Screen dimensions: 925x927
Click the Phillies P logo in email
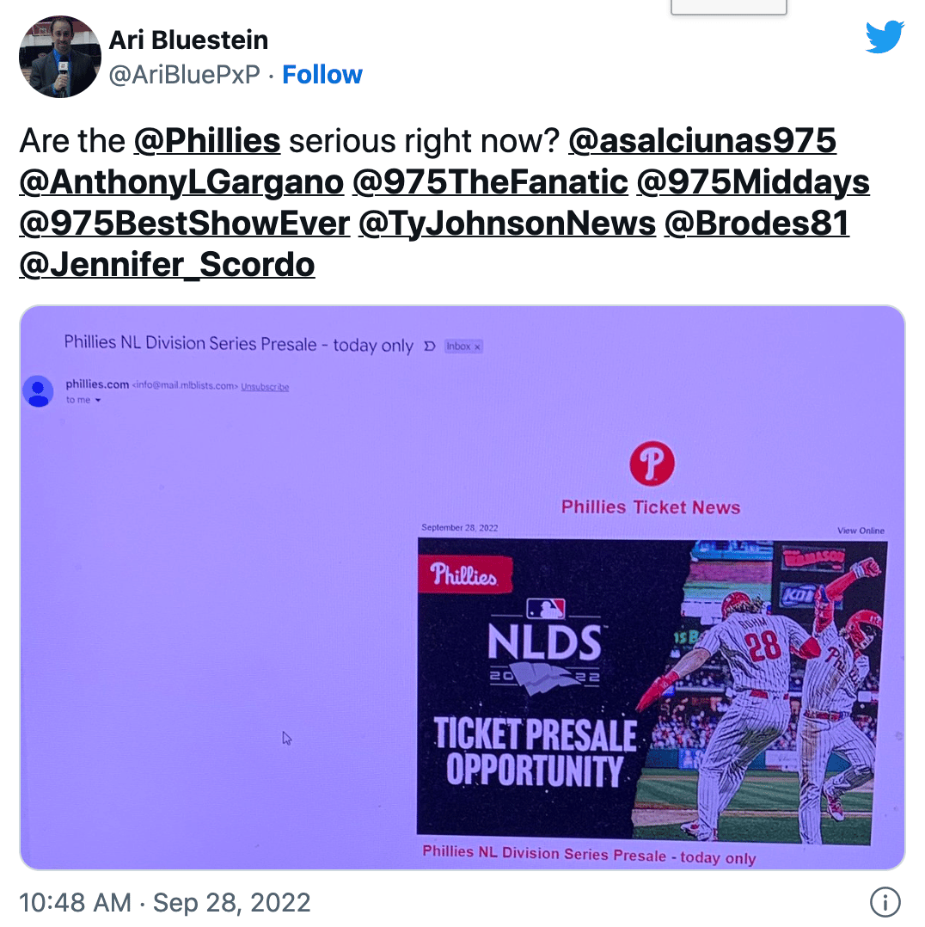point(652,463)
